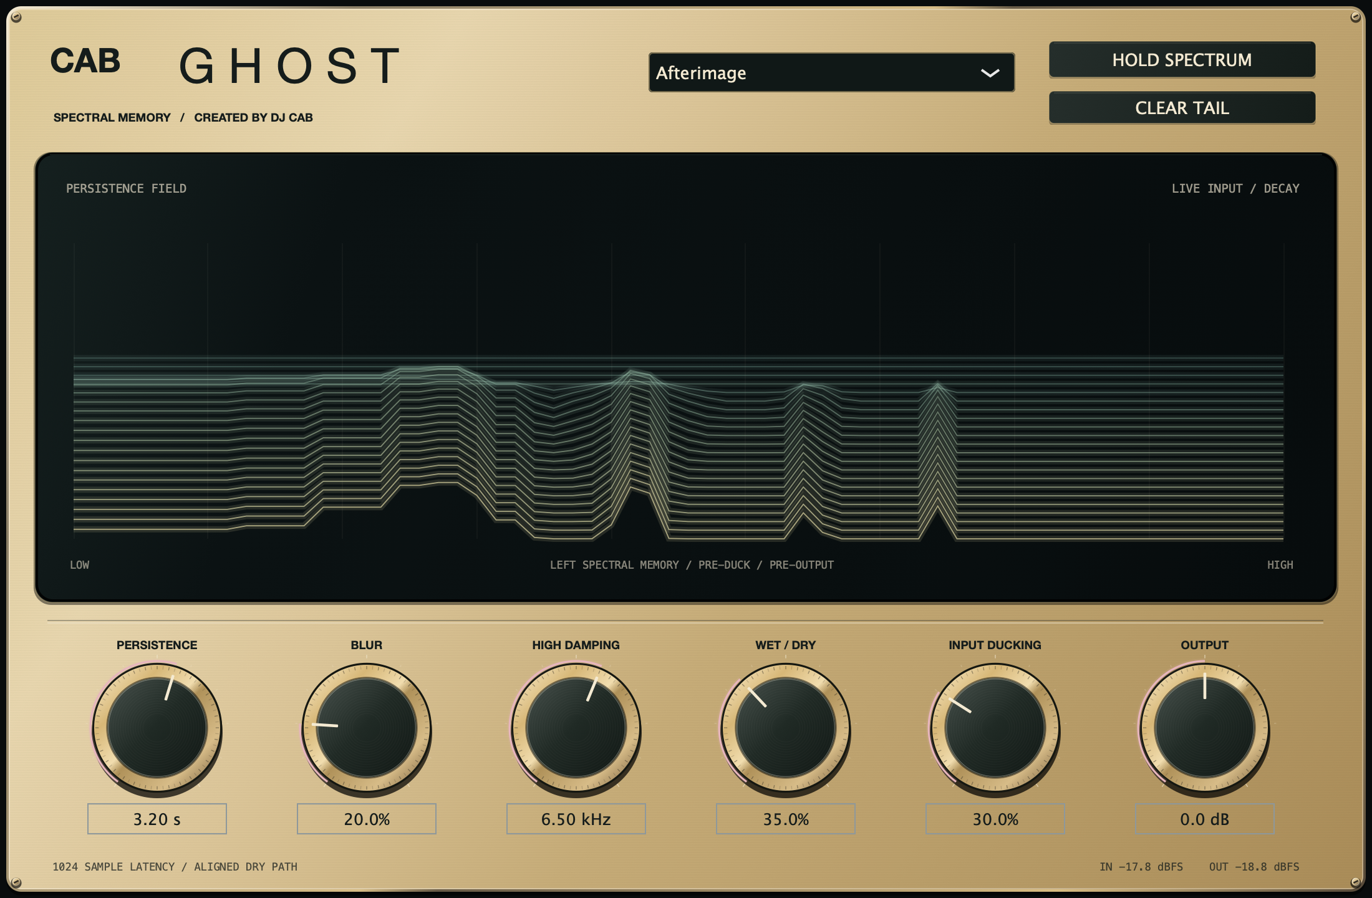The width and height of the screenshot is (1372, 898).
Task: Click the IN -17.8 dBFS readout
Action: click(x=1141, y=867)
